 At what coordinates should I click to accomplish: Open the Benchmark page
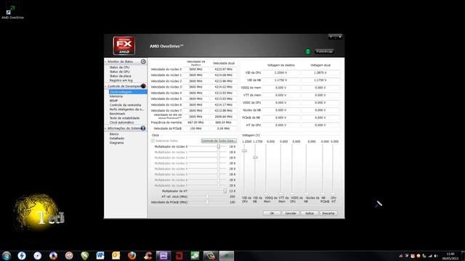click(117, 114)
